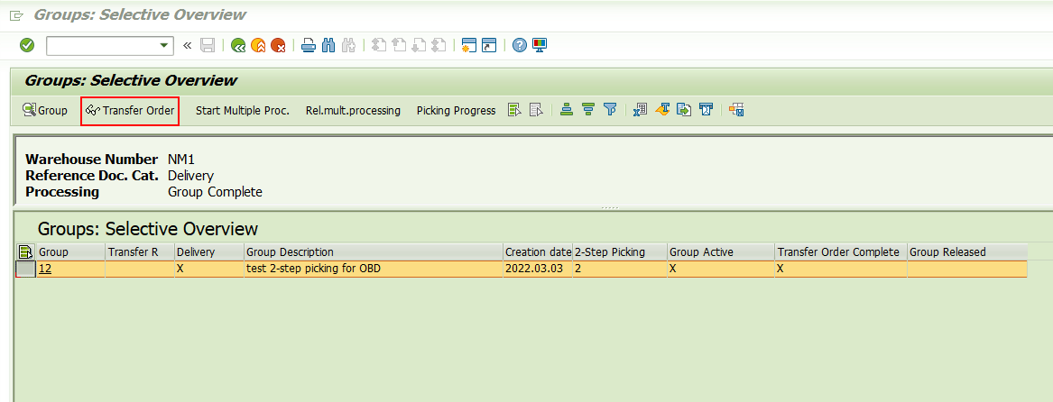Screen dimensions: 1053x402
Task: Click the red Cancel icon
Action: 278,46
